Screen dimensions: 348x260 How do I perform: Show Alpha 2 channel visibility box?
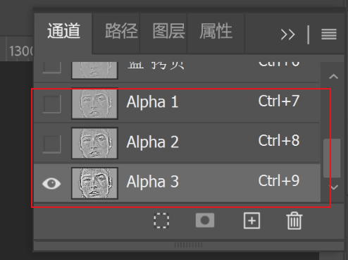52,144
